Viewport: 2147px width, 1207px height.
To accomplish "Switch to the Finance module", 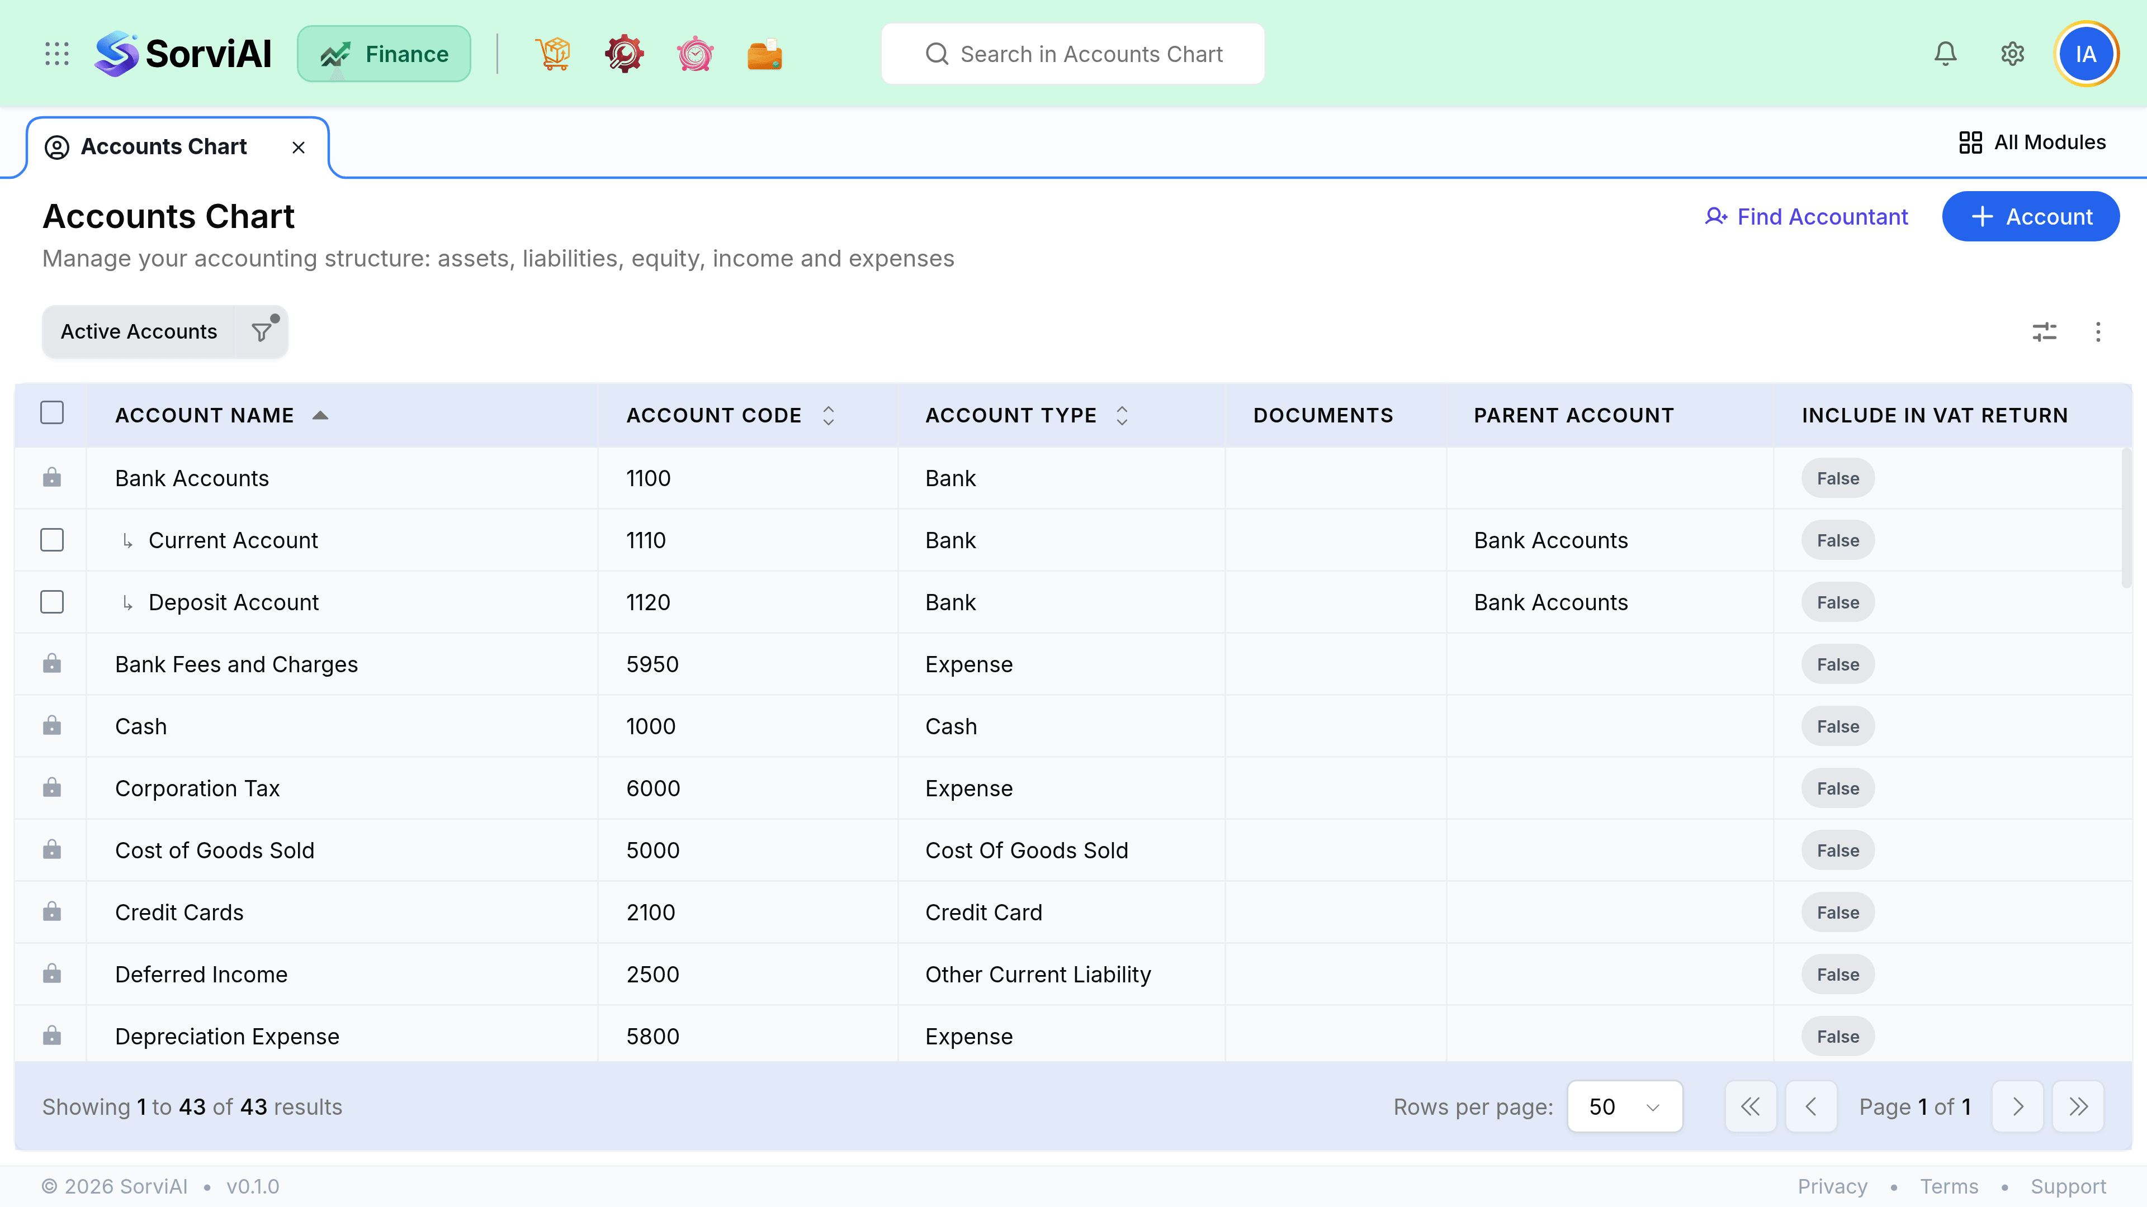I will pyautogui.click(x=384, y=54).
